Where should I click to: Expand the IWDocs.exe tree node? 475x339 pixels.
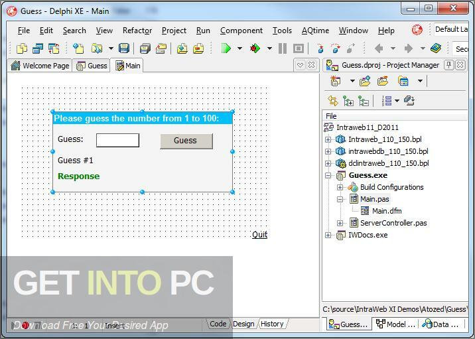[328, 235]
